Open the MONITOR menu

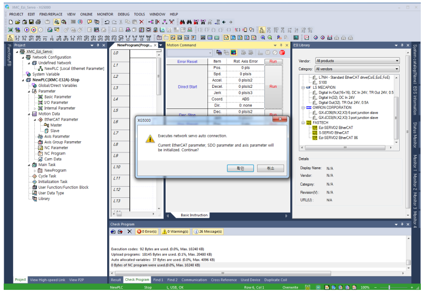pyautogui.click(x=105, y=14)
